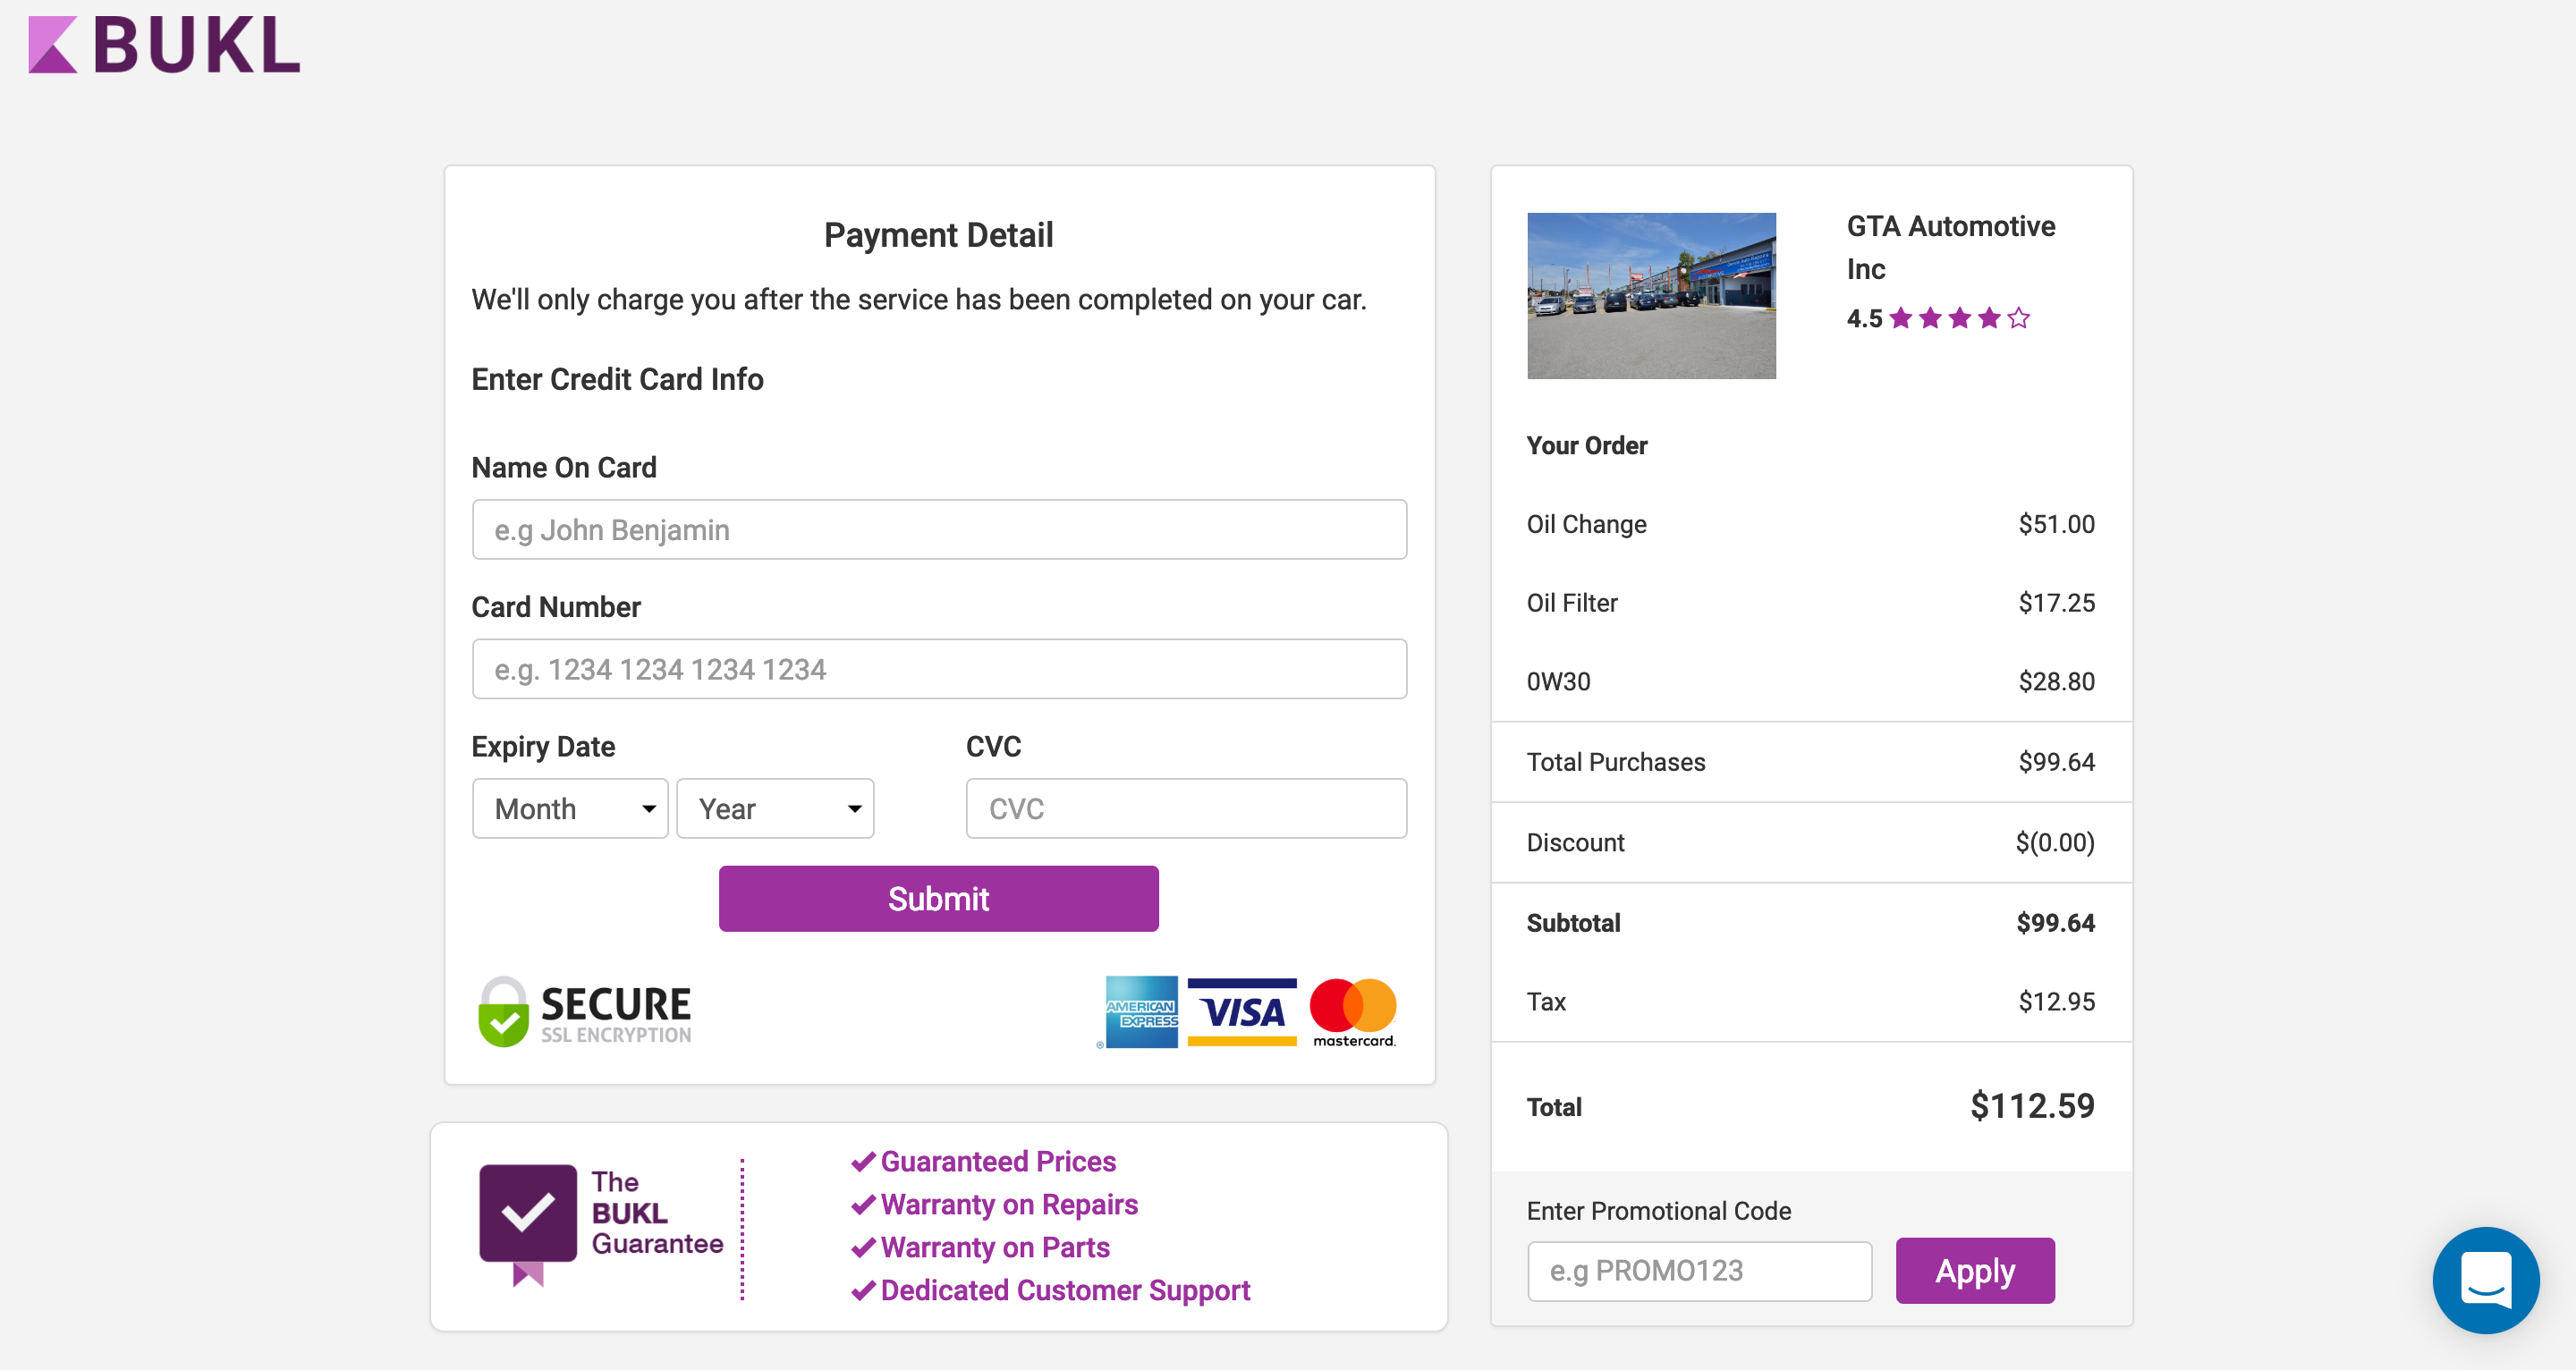Click into the Card Number field
Image resolution: width=2576 pixels, height=1370 pixels.
click(x=938, y=669)
